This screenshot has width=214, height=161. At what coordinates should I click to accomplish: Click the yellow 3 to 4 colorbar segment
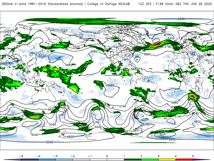click(x=167, y=160)
